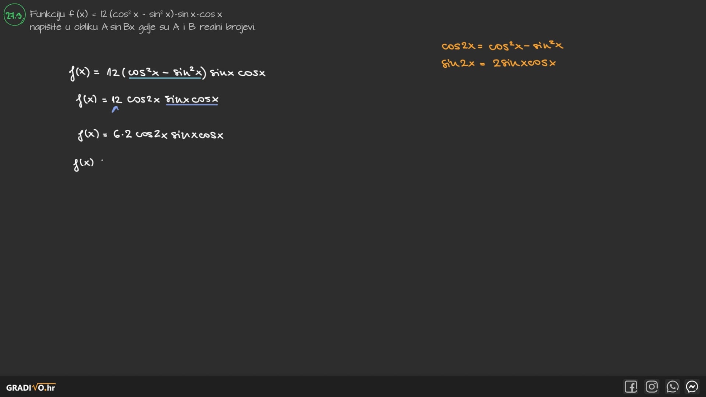The height and width of the screenshot is (397, 706).
Task: Click 'cos2x' in the third handwritten line
Action: pyautogui.click(x=151, y=135)
